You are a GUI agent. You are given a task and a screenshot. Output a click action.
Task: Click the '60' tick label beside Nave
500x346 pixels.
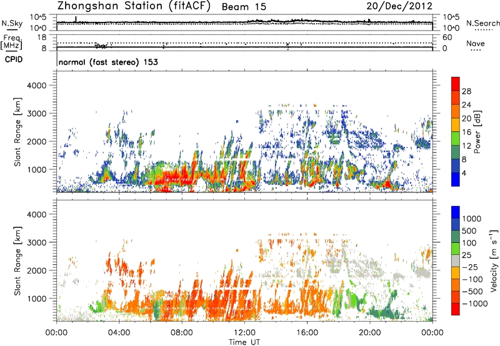(447, 37)
